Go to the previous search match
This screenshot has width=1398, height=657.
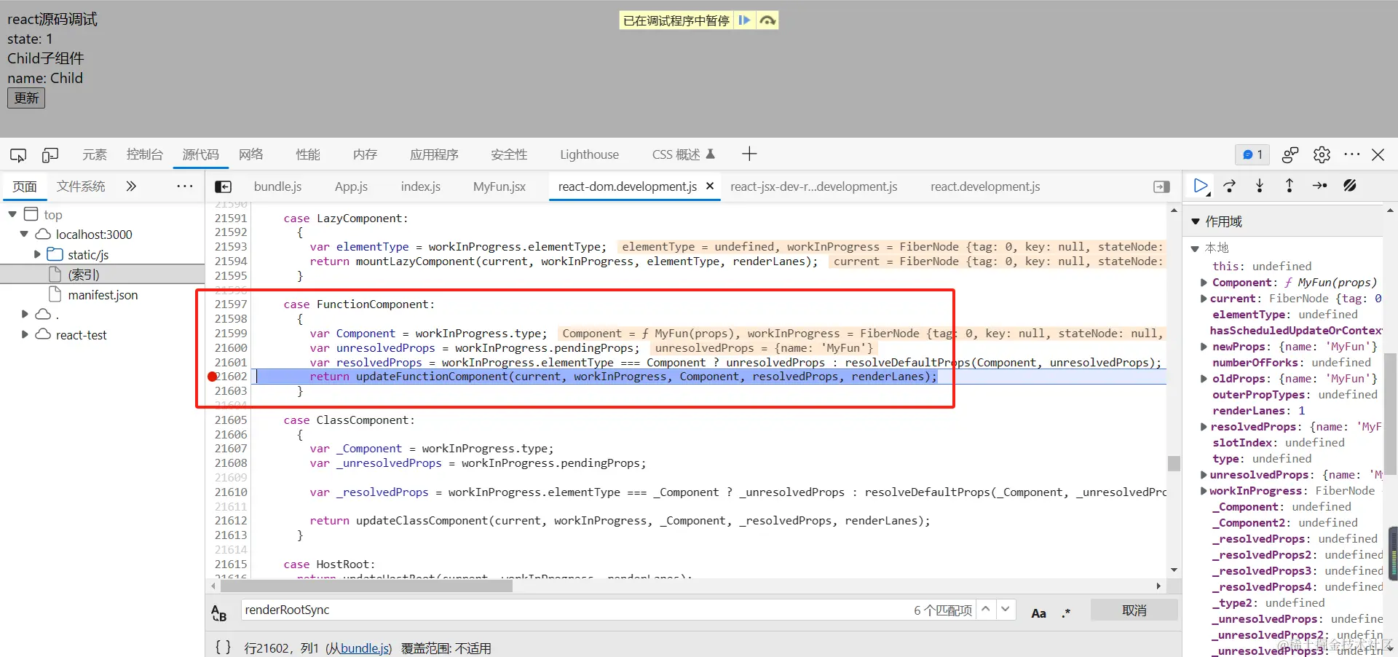(985, 609)
